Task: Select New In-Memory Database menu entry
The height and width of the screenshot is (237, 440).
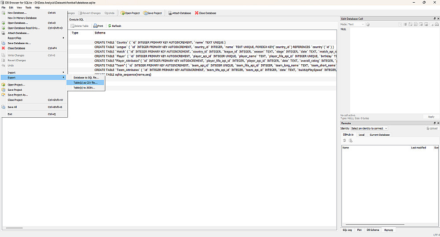Action: coord(34,18)
